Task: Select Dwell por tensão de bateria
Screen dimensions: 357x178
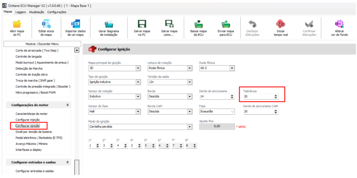Action: point(33,132)
